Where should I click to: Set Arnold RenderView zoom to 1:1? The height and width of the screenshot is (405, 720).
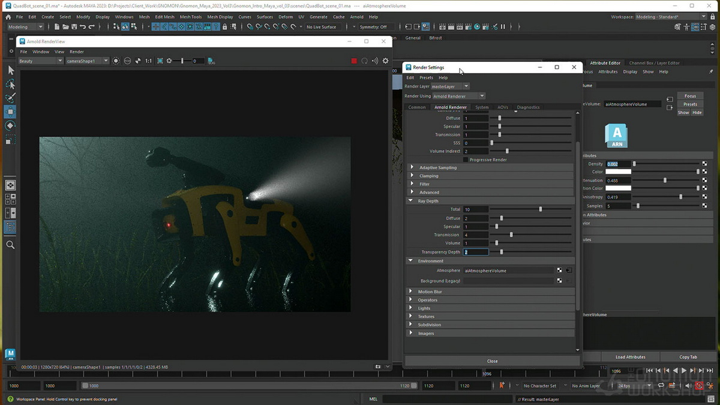(148, 61)
